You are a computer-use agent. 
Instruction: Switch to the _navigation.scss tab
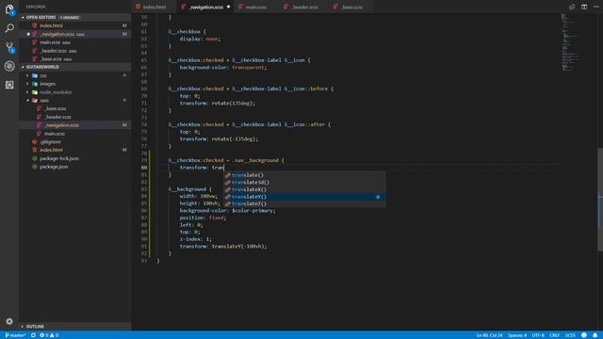coord(205,7)
